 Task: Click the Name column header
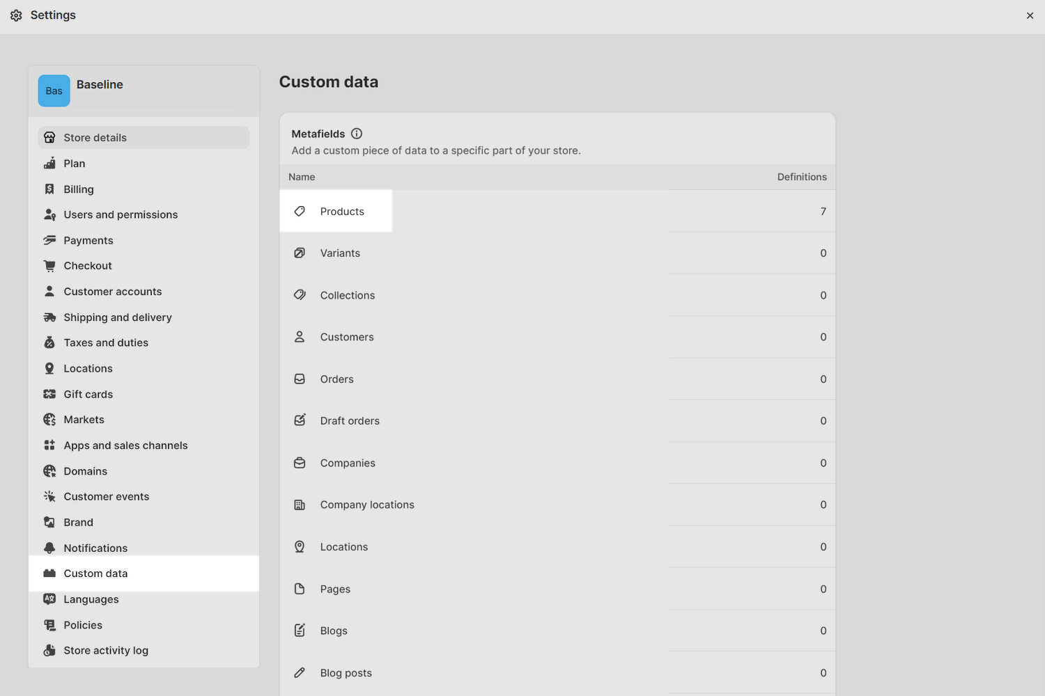tap(302, 177)
